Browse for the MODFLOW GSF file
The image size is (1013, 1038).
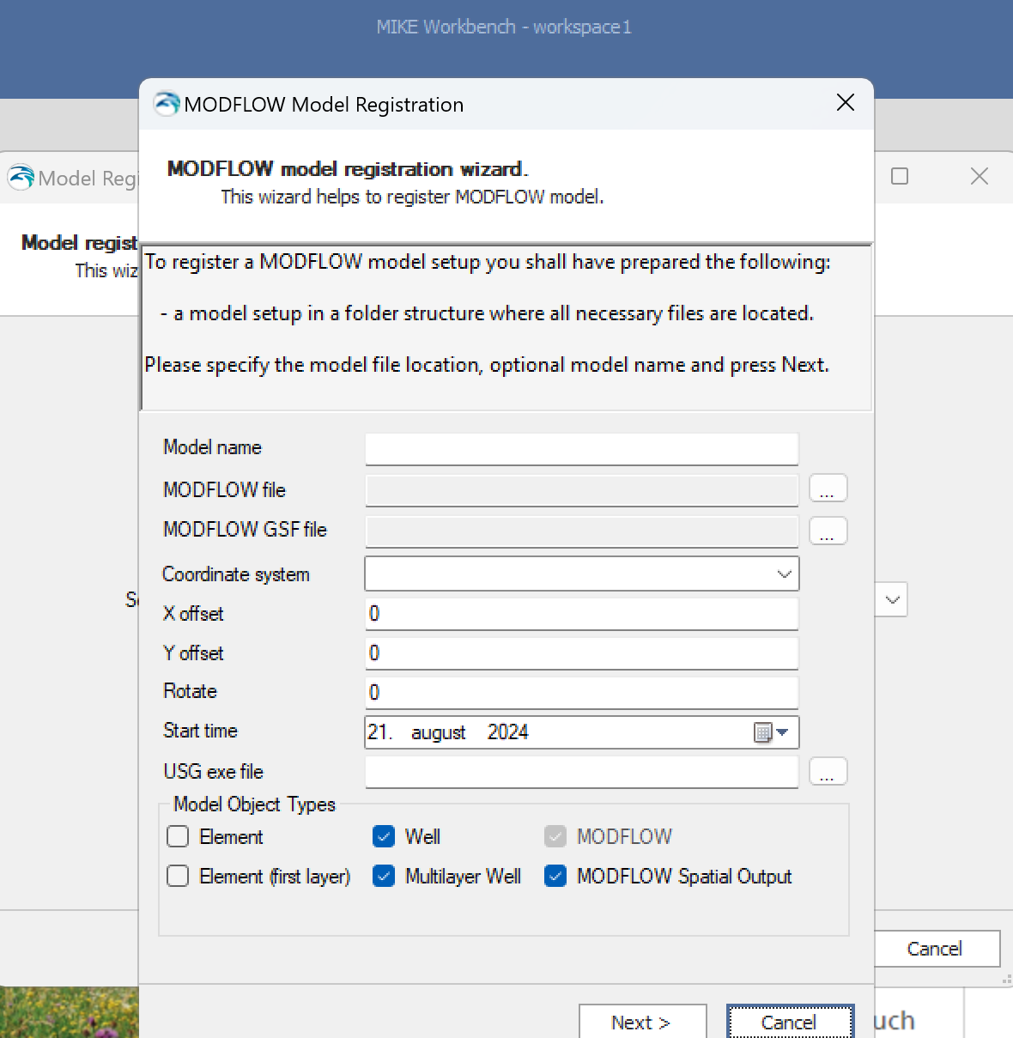coord(828,531)
